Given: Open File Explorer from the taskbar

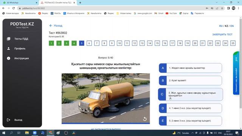Looking at the screenshot, I should coord(27,133).
